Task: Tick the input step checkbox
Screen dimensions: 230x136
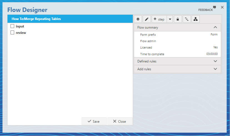Action: tap(12, 26)
